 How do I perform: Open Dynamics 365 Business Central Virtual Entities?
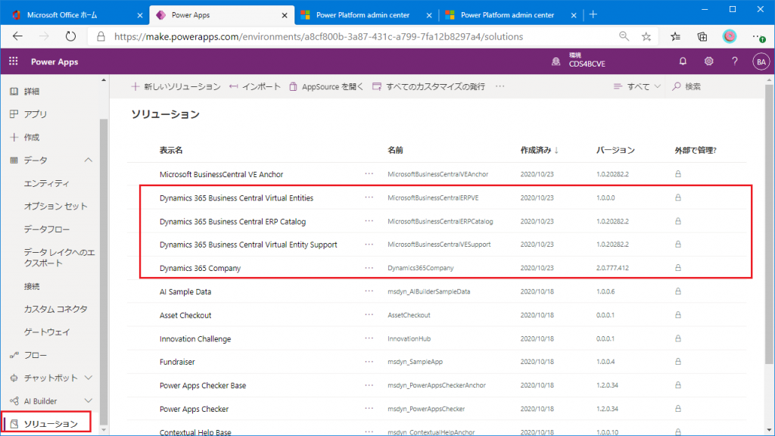236,198
